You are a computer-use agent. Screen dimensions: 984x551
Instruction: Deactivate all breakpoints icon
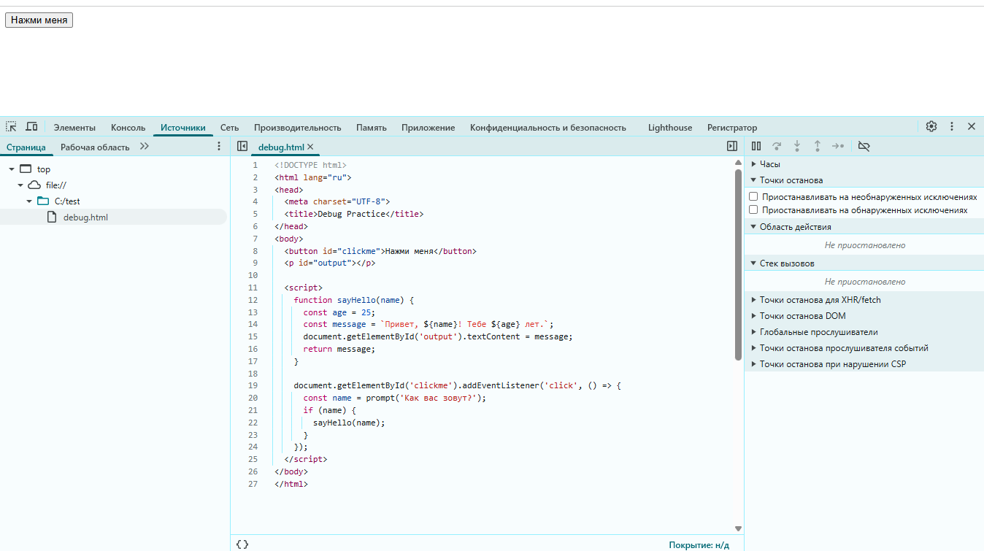864,146
